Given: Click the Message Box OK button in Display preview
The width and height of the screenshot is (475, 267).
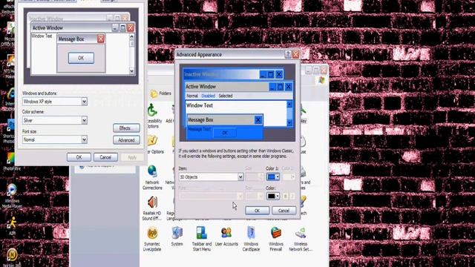Looking at the screenshot, I should tap(81, 58).
